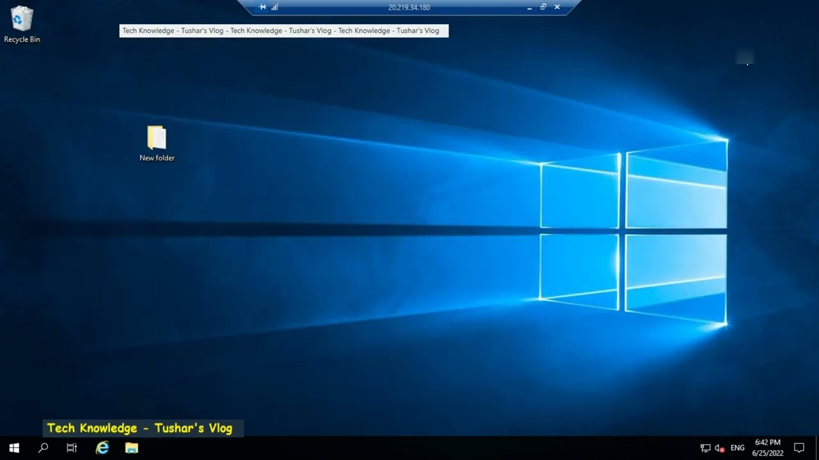Close the remote desktop connection
The image size is (819, 460).
pos(557,7)
